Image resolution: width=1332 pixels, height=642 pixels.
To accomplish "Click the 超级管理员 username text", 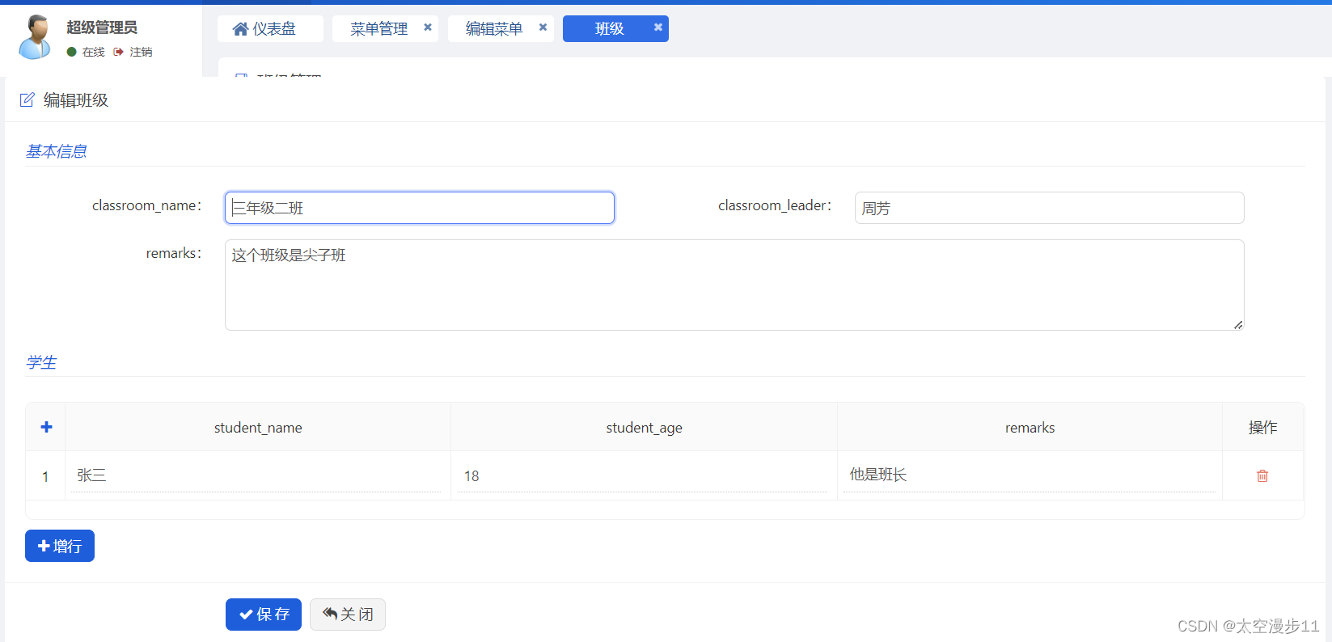I will [x=102, y=27].
